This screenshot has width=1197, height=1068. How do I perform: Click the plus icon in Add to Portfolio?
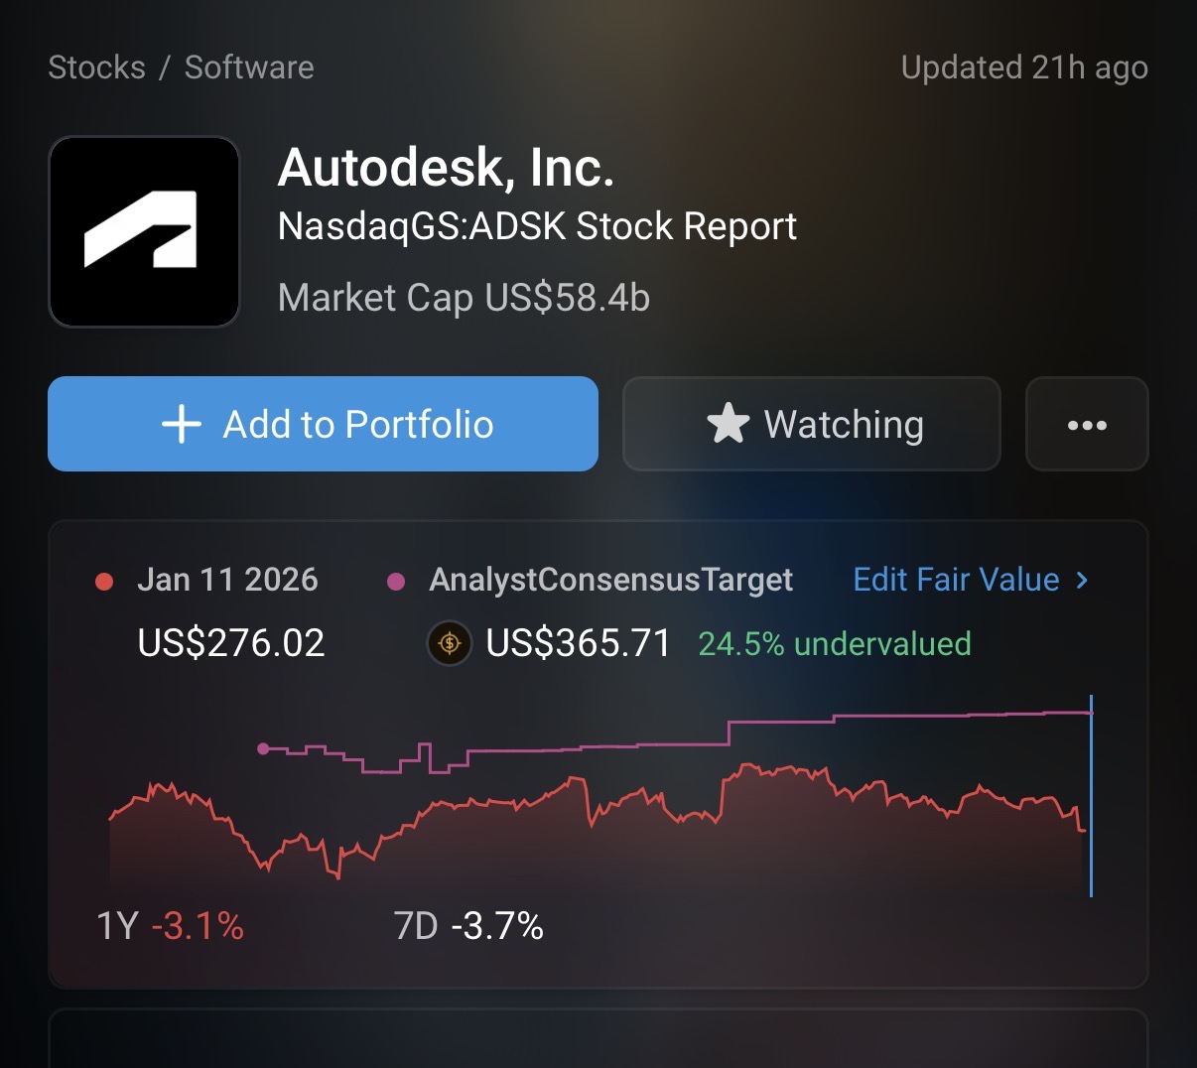(x=182, y=425)
